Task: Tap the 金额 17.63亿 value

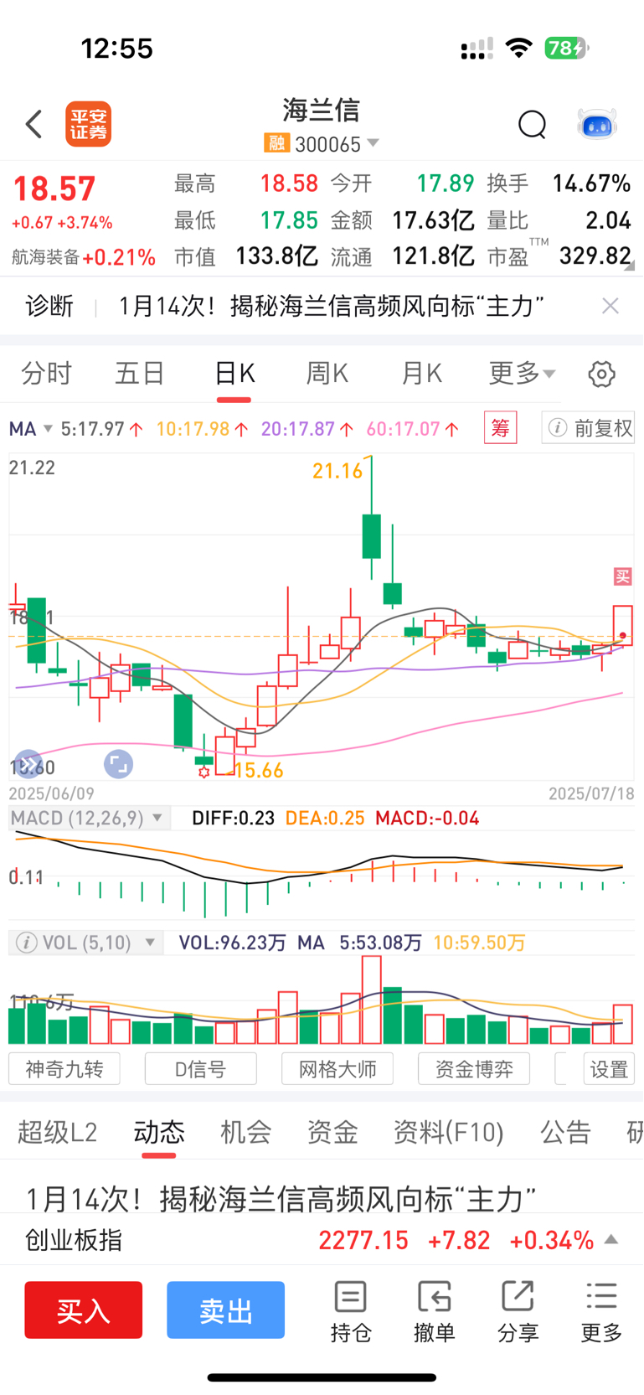Action: point(434,220)
